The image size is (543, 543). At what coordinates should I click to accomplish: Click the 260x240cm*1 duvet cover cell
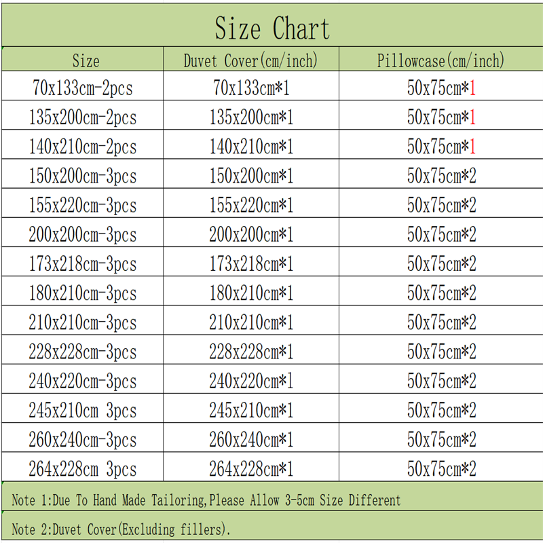(251, 439)
